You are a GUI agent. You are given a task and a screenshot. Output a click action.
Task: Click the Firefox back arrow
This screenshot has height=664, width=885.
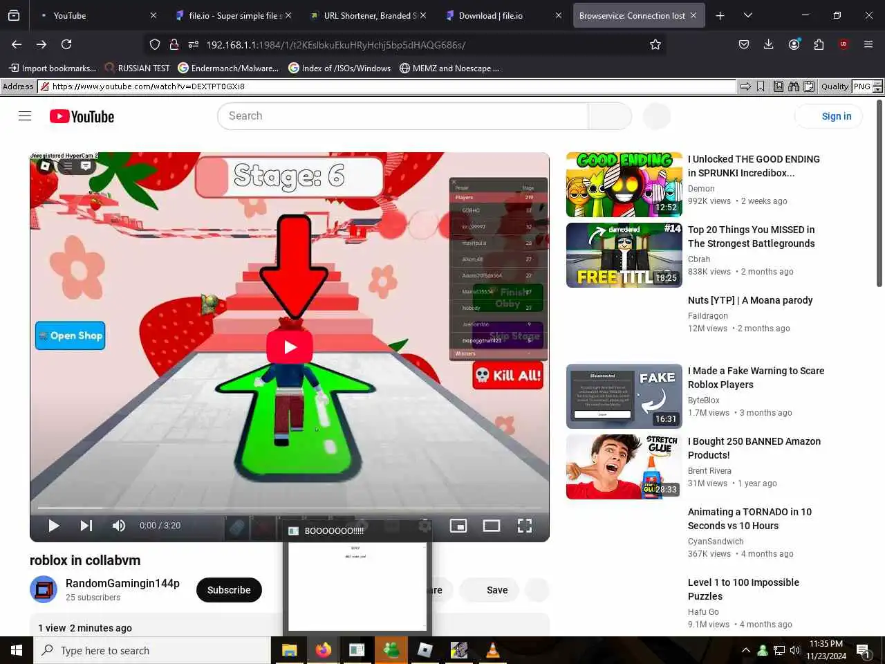click(x=17, y=44)
